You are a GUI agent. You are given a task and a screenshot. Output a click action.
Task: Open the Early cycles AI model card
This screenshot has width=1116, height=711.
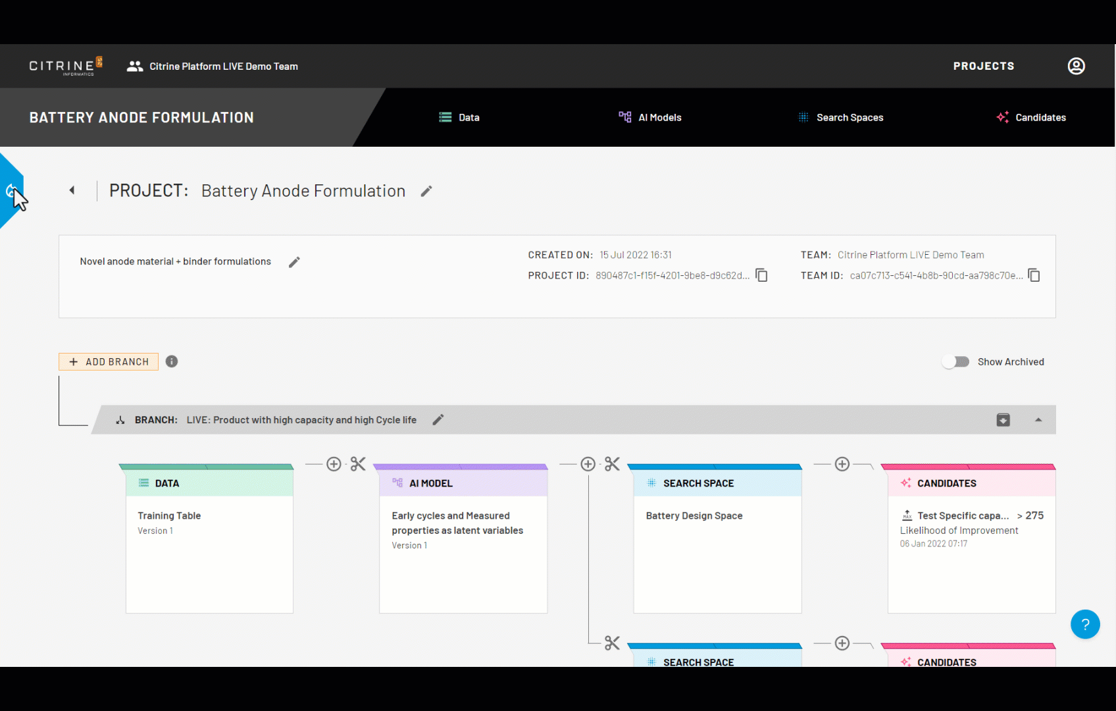463,554
